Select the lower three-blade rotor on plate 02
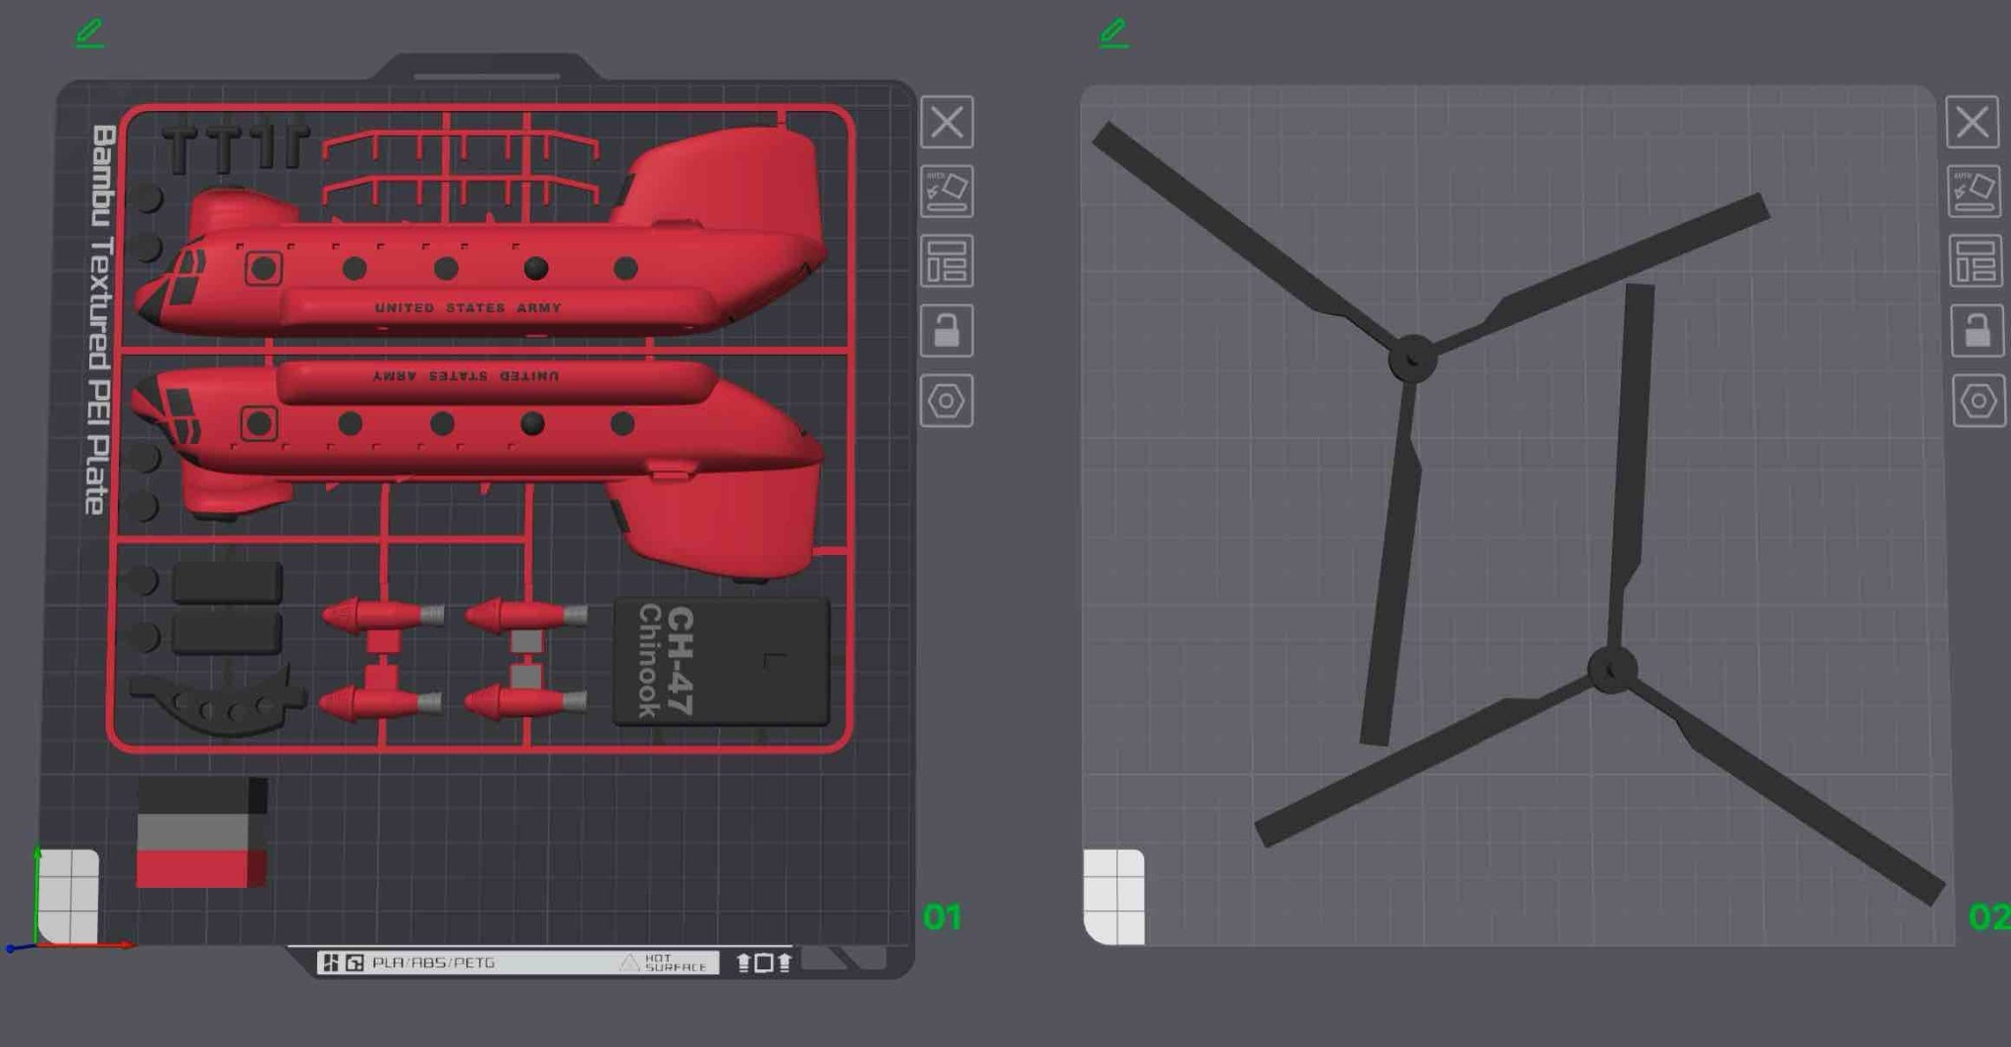 point(1612,671)
